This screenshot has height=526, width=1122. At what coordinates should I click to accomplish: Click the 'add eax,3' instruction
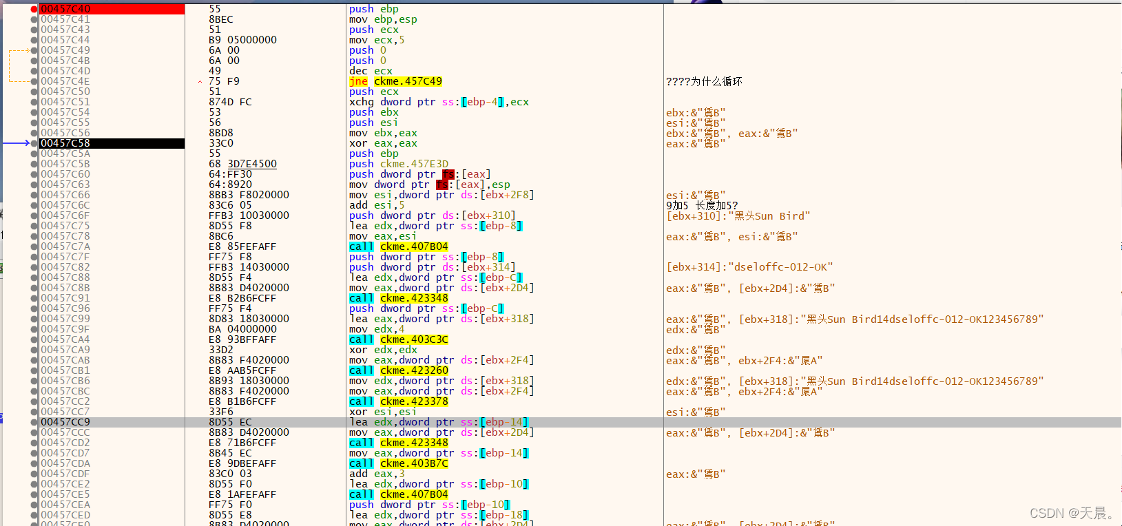(x=377, y=474)
